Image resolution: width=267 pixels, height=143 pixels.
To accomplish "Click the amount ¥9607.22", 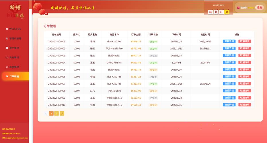I will 136,55.
